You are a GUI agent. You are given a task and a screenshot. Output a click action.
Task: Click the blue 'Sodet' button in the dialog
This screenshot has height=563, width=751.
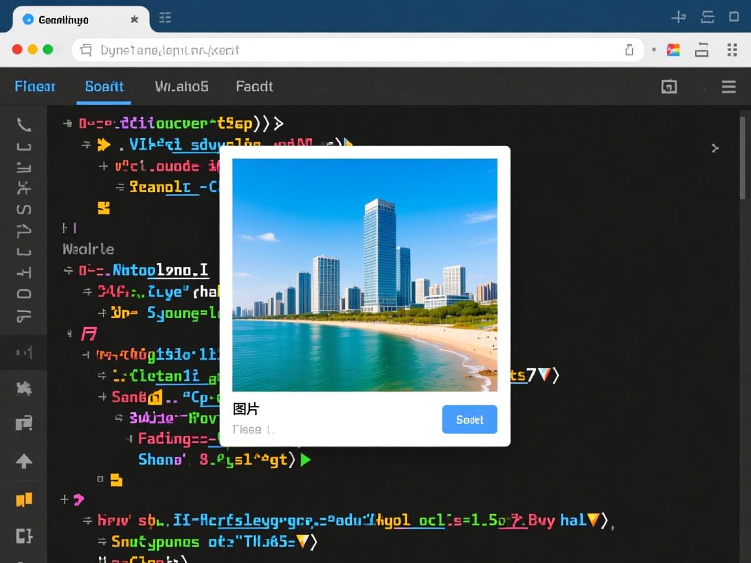(469, 420)
